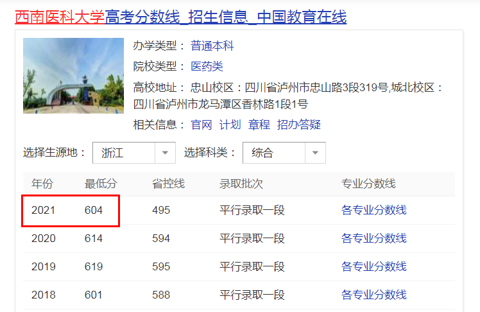Click the 专业分数线 column header
Viewport: 480px width, 312px height.
368,184
